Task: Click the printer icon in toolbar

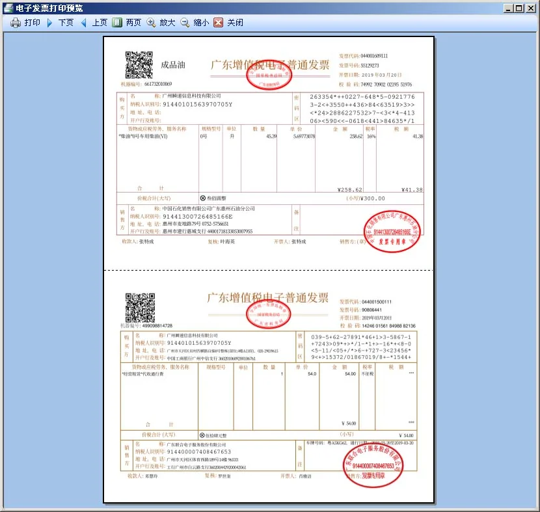Action: coord(16,23)
